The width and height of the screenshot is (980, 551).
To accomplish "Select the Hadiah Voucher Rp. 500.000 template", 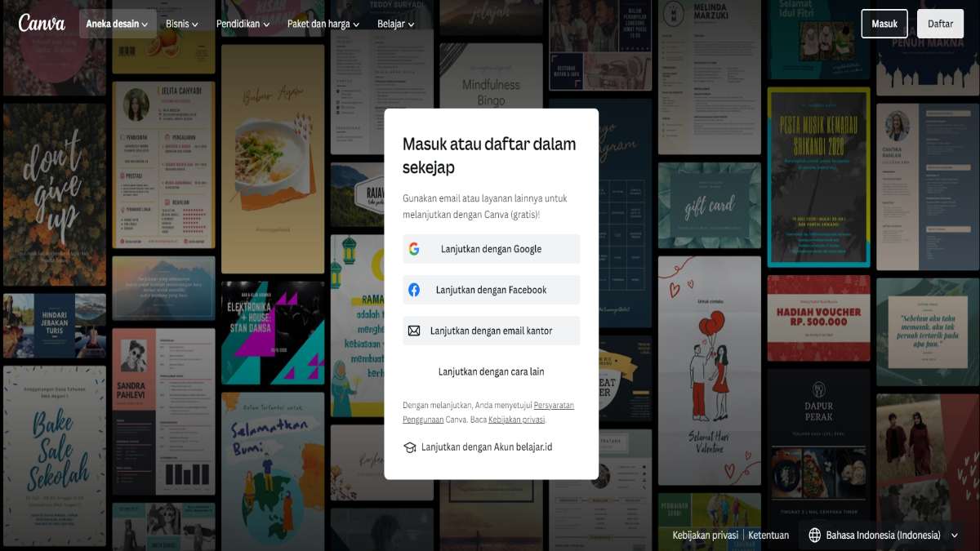I will (818, 318).
